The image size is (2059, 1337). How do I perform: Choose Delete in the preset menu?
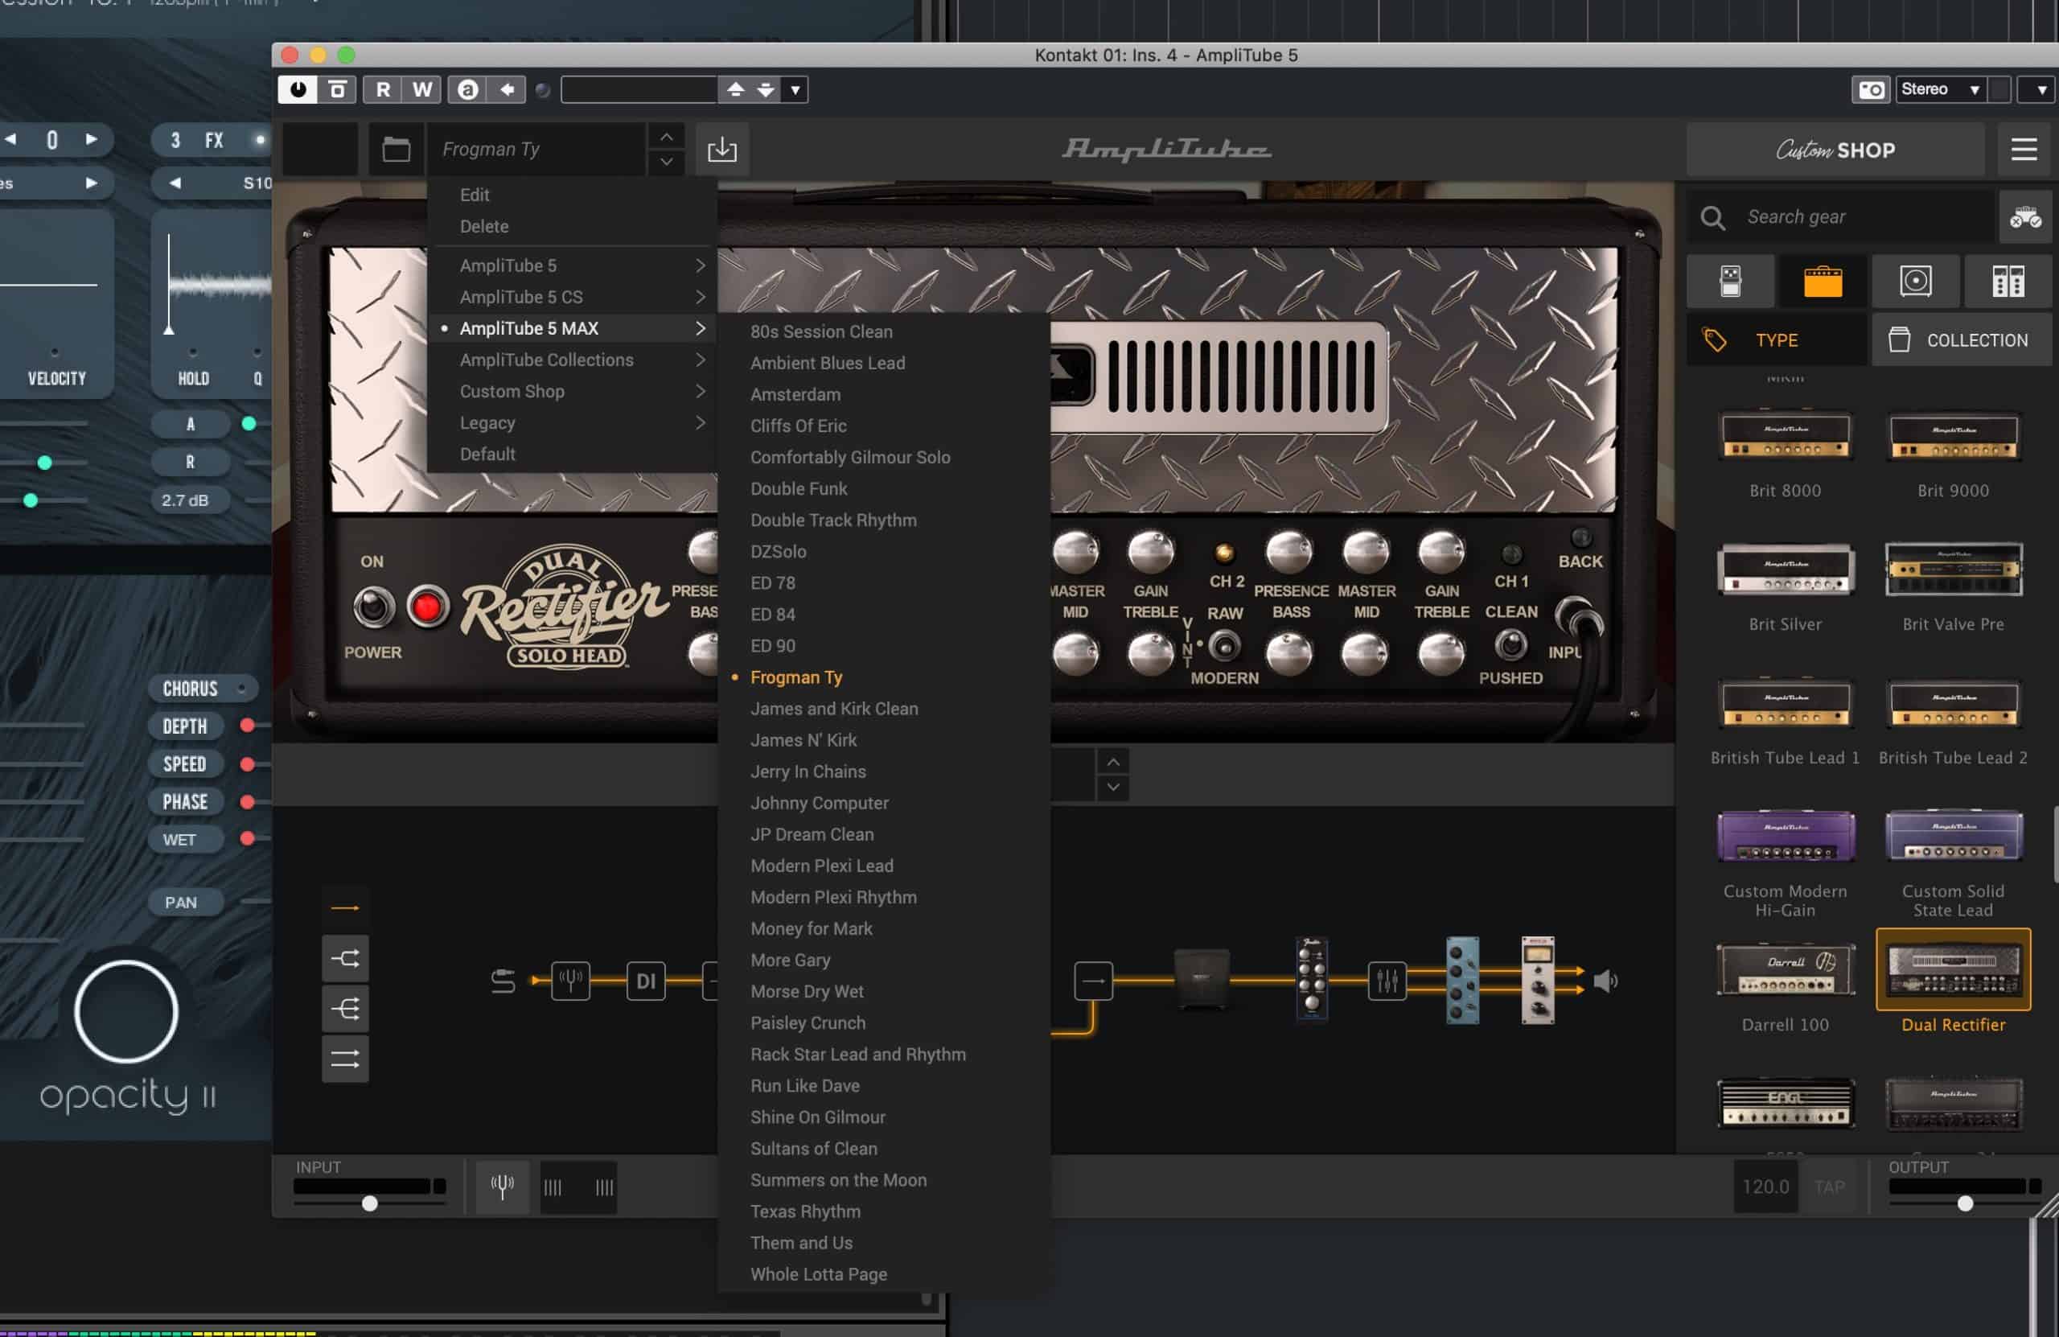coord(573,226)
